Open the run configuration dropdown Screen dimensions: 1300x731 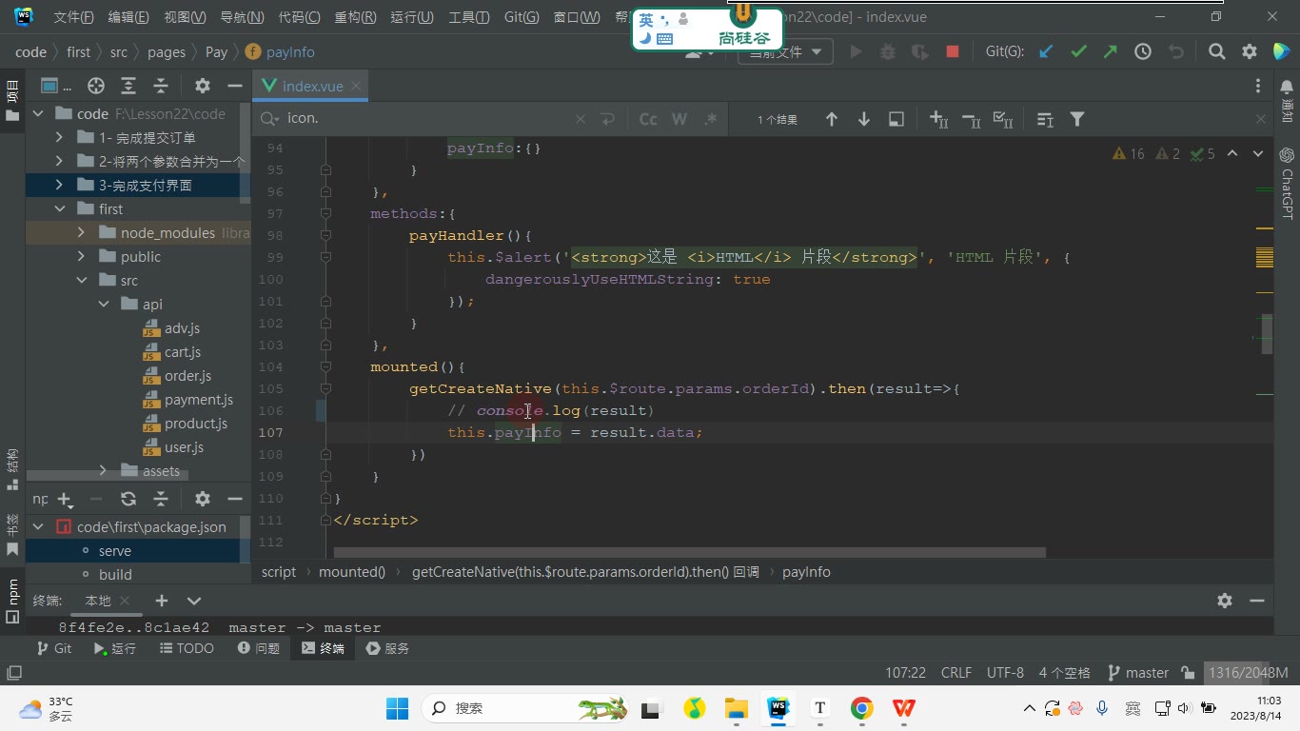pyautogui.click(x=786, y=52)
